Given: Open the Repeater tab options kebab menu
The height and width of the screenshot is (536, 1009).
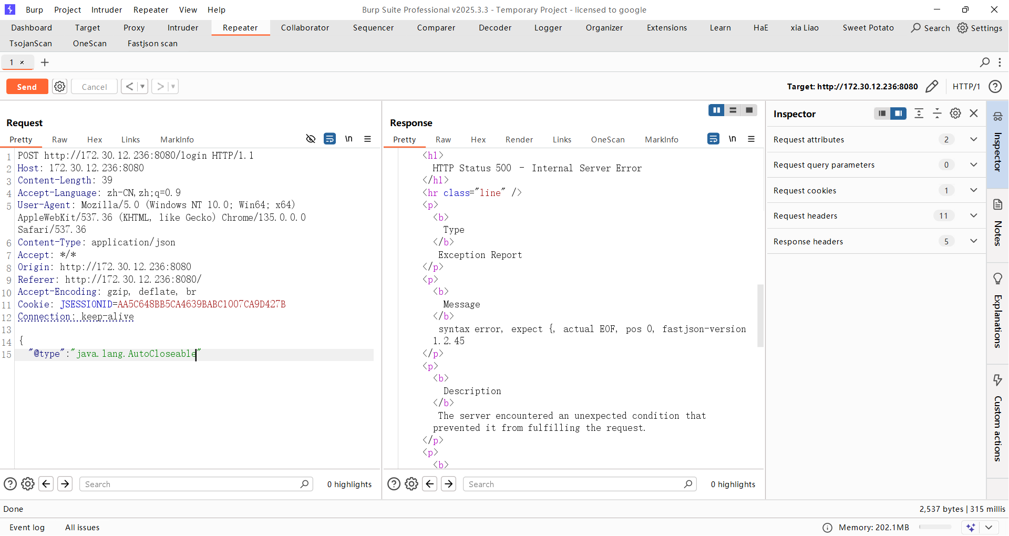Looking at the screenshot, I should pyautogui.click(x=1000, y=63).
